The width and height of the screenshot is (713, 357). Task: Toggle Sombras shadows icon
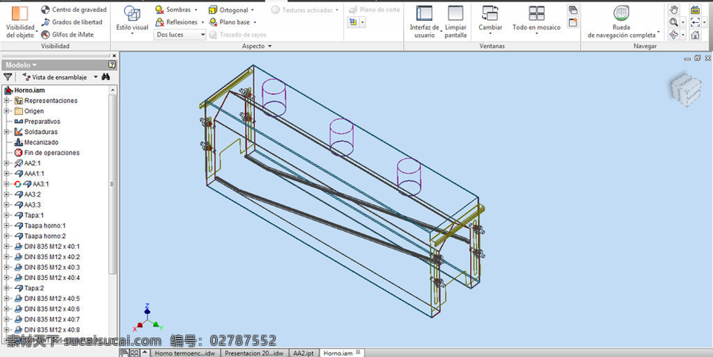pyautogui.click(x=159, y=10)
